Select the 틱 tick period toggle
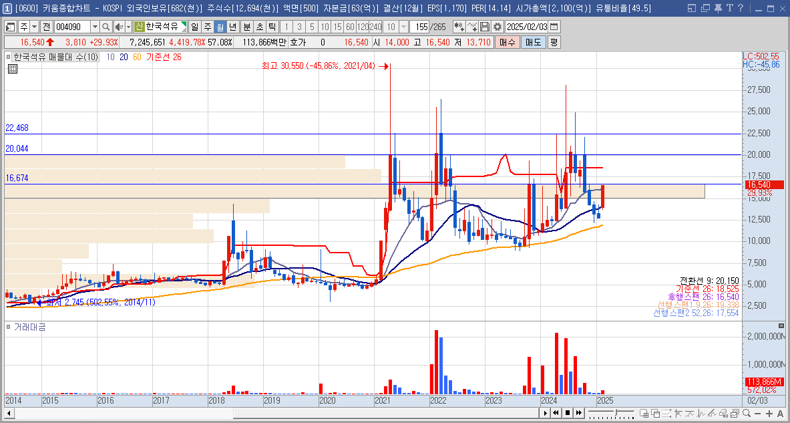This screenshot has width=790, height=423. pyautogui.click(x=272, y=27)
